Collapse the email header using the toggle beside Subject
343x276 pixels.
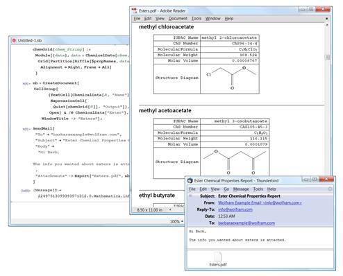(x=190, y=196)
